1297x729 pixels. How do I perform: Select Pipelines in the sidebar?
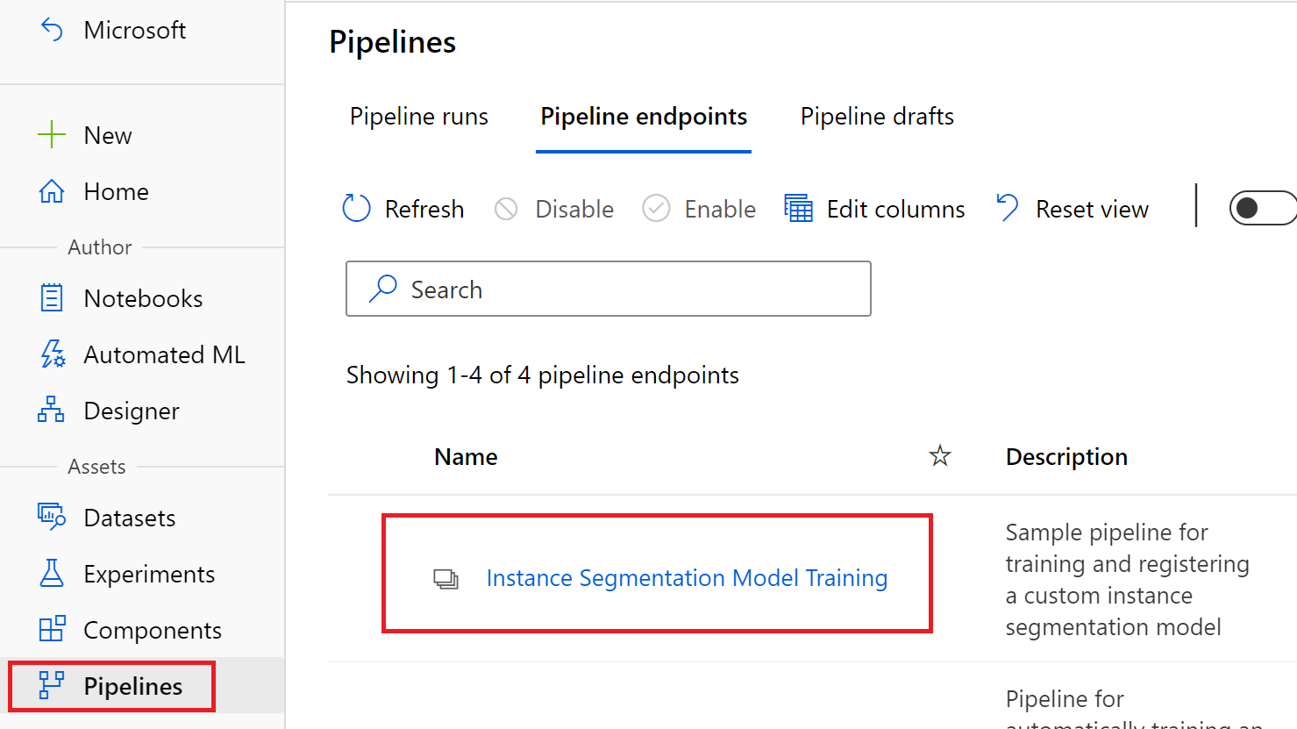click(132, 686)
